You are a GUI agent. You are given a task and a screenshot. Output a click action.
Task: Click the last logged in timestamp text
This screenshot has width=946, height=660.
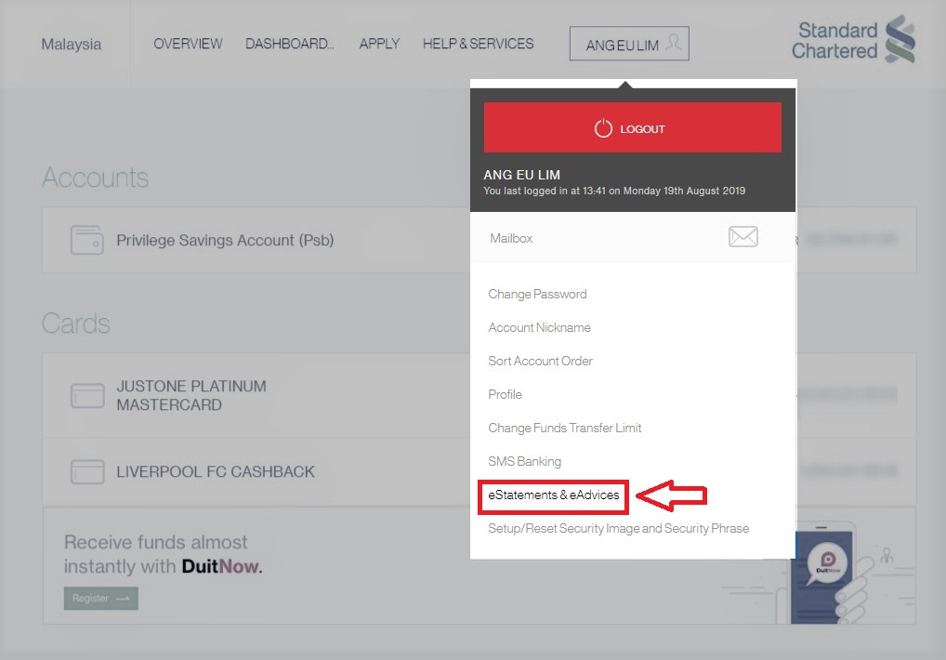click(614, 191)
